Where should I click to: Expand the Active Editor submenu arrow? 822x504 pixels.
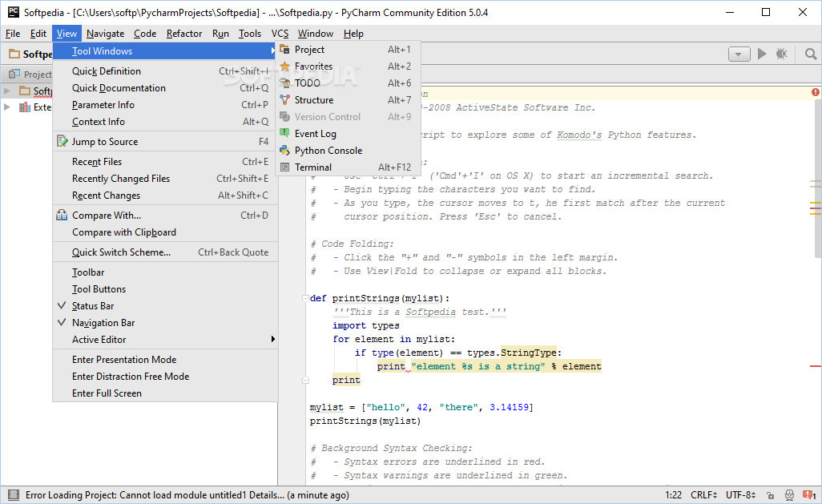coord(272,339)
